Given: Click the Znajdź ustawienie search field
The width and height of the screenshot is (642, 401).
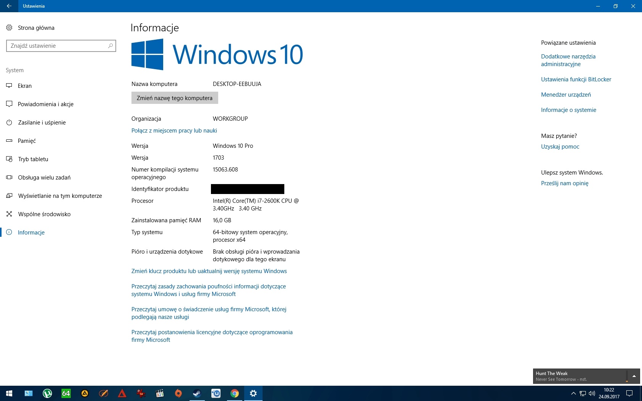Looking at the screenshot, I should [x=61, y=46].
